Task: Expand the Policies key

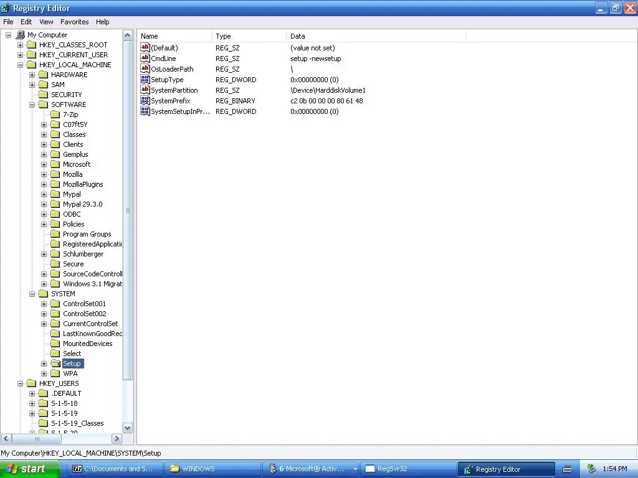Action: [x=44, y=224]
